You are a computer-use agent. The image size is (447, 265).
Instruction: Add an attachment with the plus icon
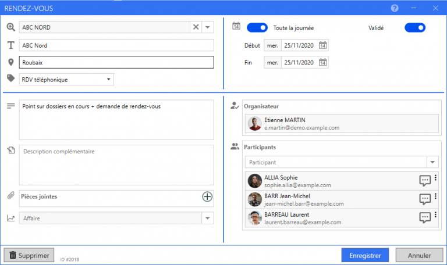coord(207,196)
